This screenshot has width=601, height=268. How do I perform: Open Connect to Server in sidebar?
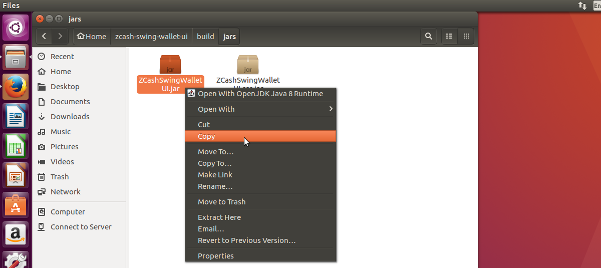pos(81,227)
